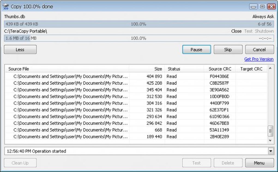Image resolution: width=278 pixels, height=172 pixels.
Task: Click the Thumbs.db file progress bar
Action: [x=139, y=24]
